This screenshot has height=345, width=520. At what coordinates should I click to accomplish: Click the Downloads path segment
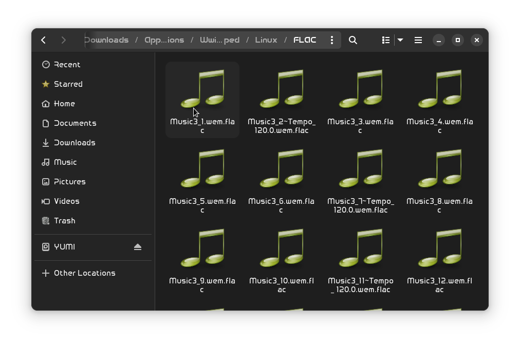click(x=106, y=40)
